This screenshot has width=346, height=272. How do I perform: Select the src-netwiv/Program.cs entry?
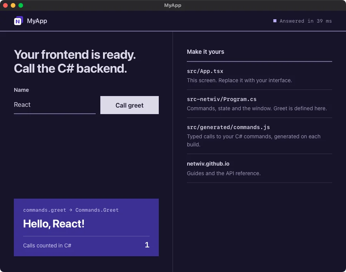pyautogui.click(x=221, y=99)
